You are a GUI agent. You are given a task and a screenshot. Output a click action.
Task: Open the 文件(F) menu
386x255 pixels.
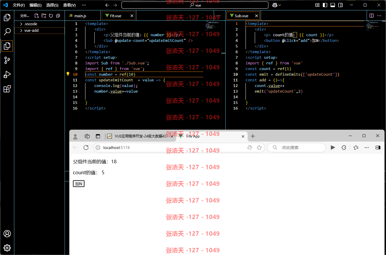click(19, 5)
